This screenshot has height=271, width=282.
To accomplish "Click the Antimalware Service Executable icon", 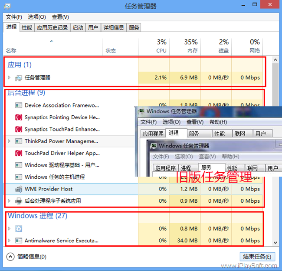I will coord(19,241).
